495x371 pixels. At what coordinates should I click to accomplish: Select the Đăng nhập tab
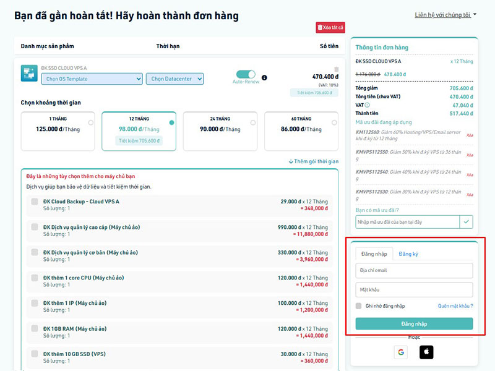click(374, 254)
